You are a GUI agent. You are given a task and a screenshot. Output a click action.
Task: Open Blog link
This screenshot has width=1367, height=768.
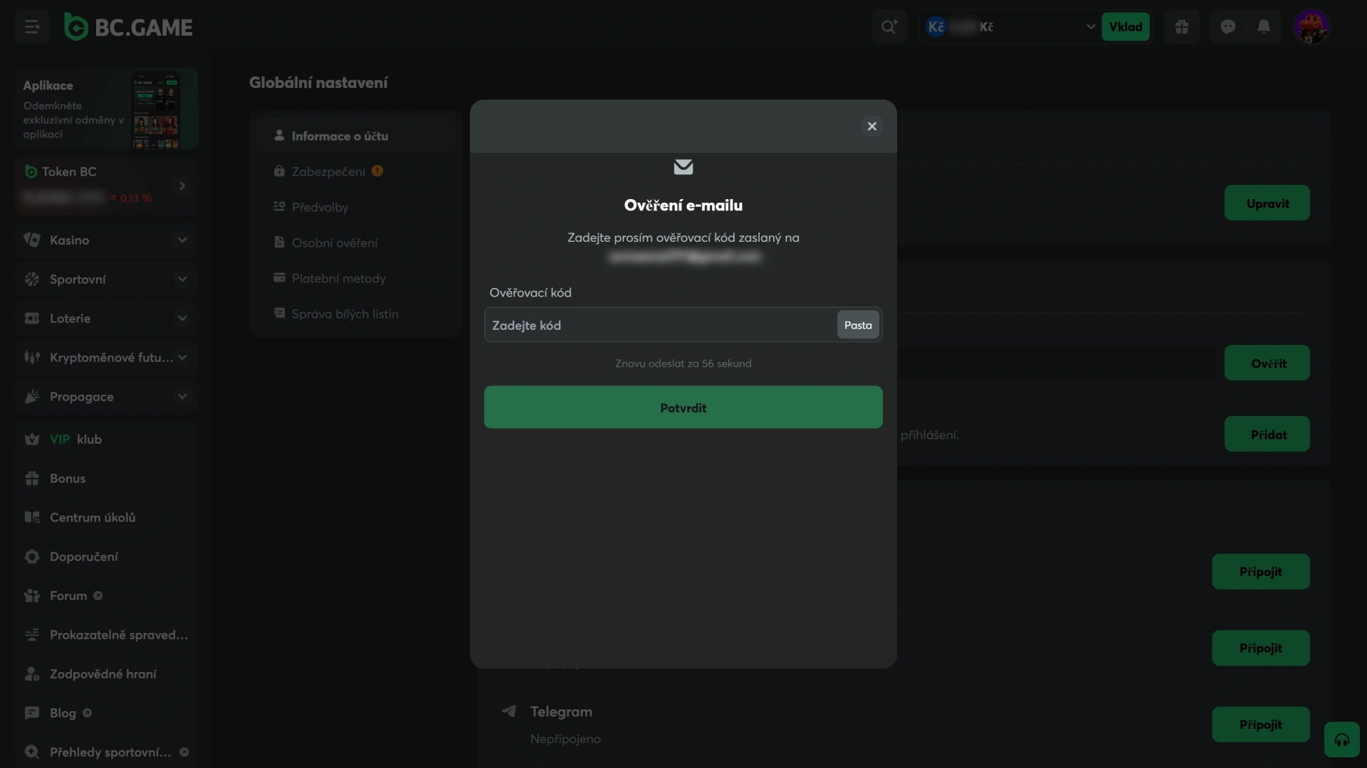[106, 713]
